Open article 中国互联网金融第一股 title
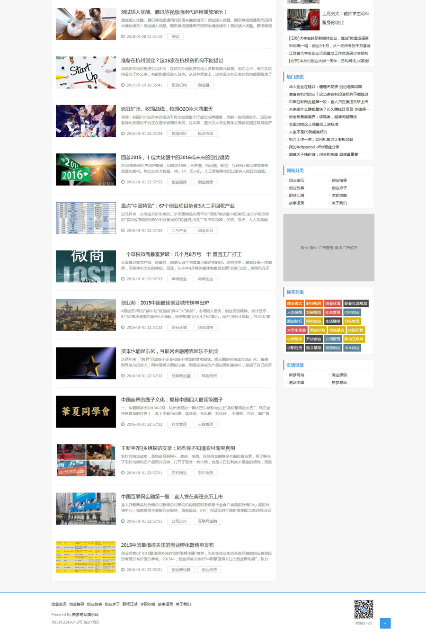The width and height of the screenshot is (426, 634). tap(172, 497)
